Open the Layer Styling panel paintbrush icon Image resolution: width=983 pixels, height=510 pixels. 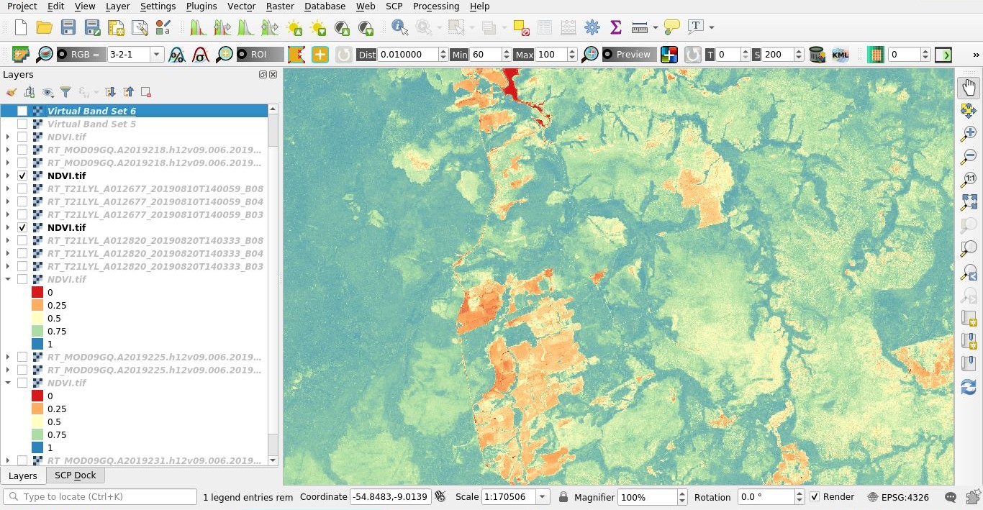click(10, 92)
